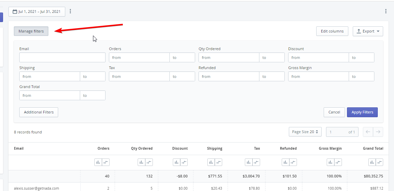Click the chart icon under Qty Ordered column

(x=141, y=162)
